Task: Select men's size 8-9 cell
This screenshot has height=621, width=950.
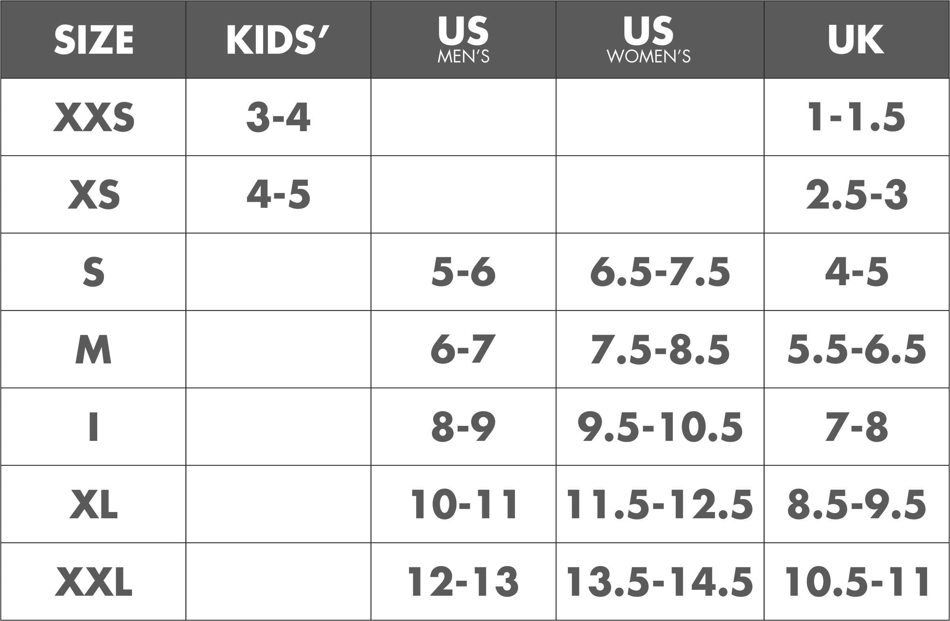Action: coord(464,427)
